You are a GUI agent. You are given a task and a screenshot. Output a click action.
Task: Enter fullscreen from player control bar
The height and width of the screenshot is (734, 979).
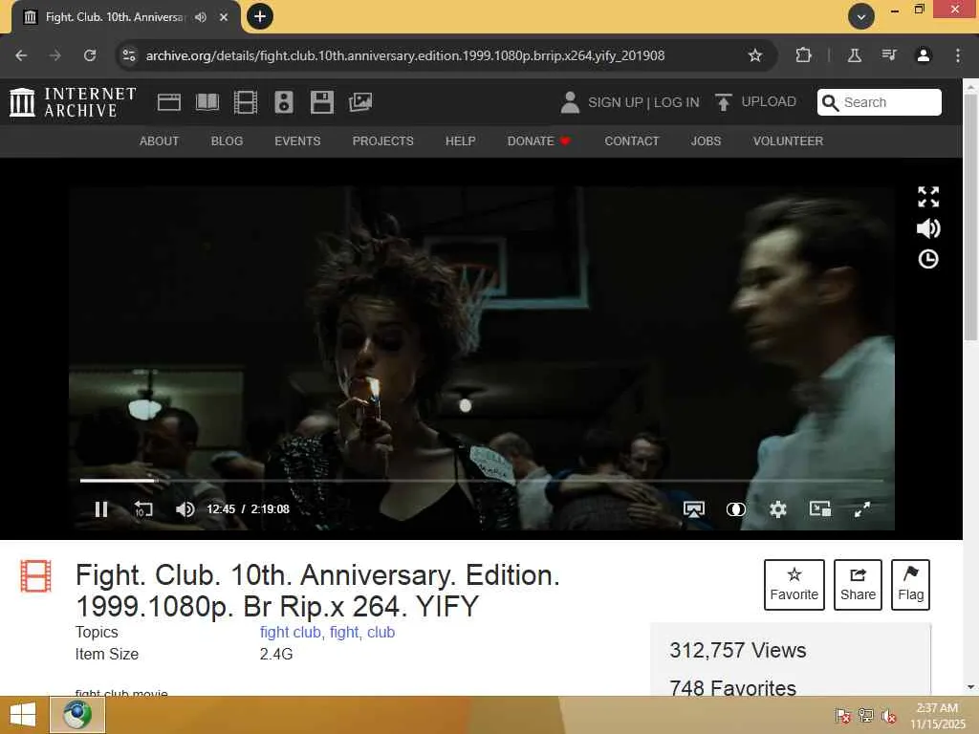pyautogui.click(x=862, y=509)
